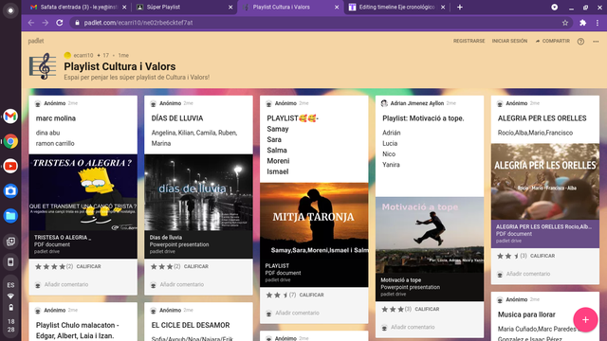Rate marc molina post with stars
The image size is (607, 341).
click(50, 266)
